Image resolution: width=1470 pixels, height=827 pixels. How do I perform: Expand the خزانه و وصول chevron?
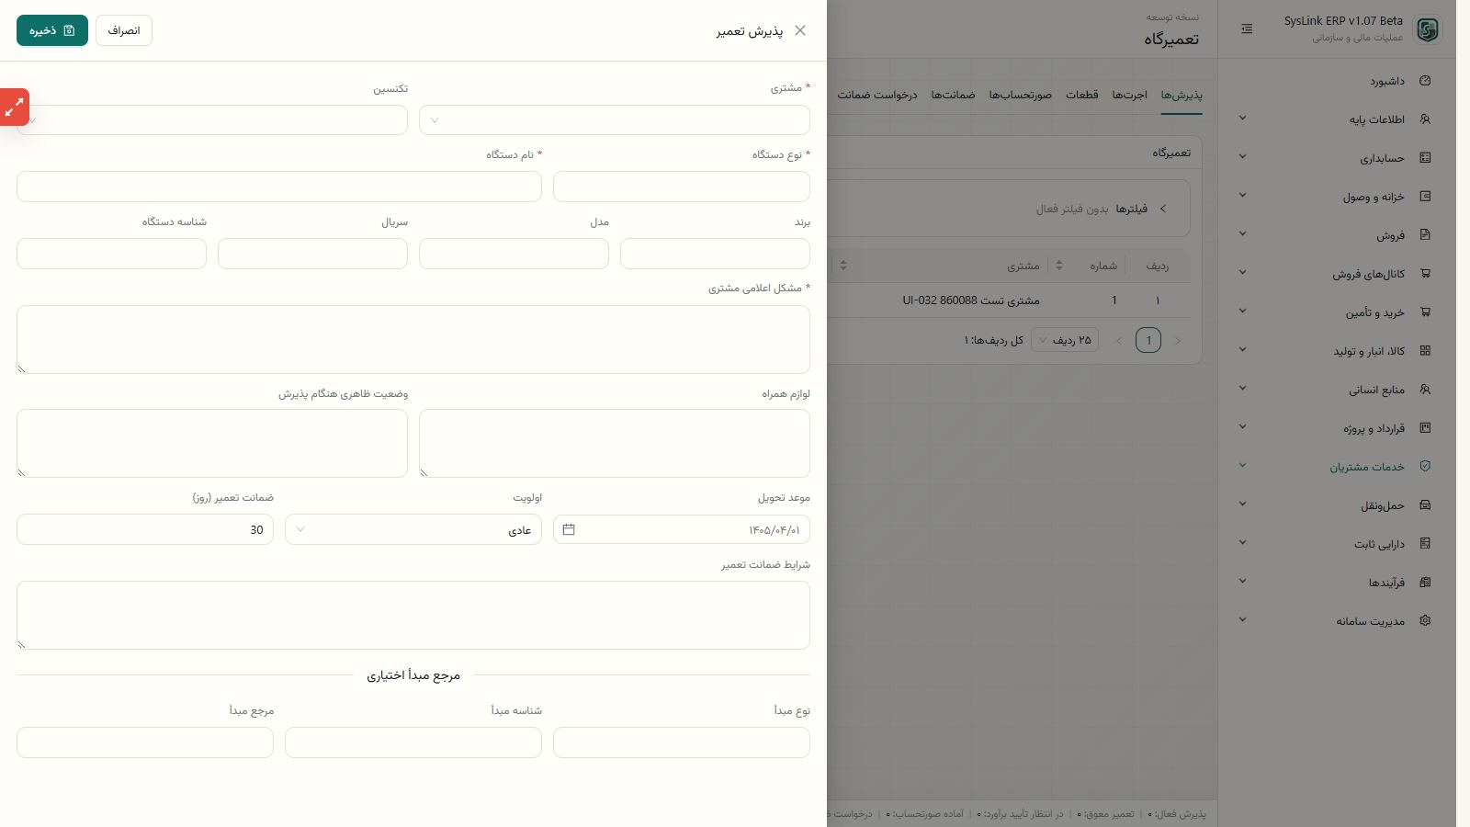(x=1242, y=195)
